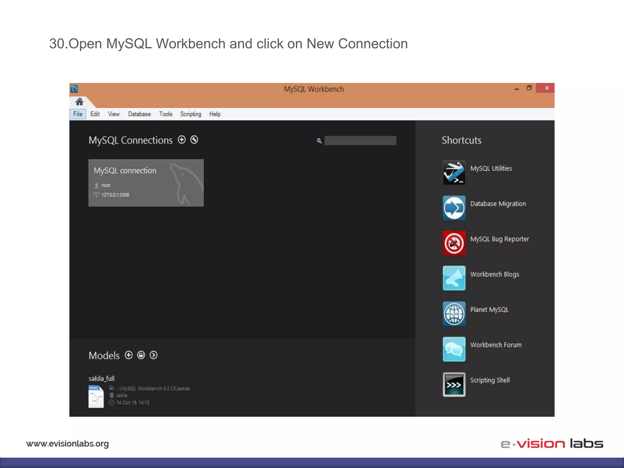Launch the MySQL Utilities shortcut icon
Image resolution: width=624 pixels, height=468 pixels.
[x=454, y=172]
